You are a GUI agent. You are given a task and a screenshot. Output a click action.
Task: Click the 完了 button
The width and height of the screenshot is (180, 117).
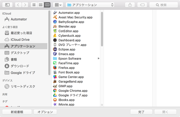(141, 112)
